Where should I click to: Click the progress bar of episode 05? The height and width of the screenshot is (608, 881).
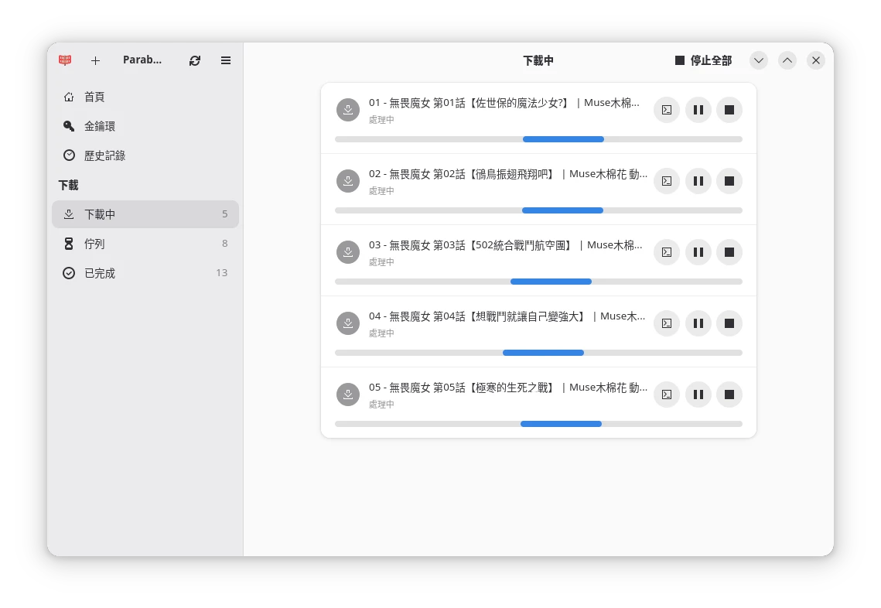[x=538, y=424]
